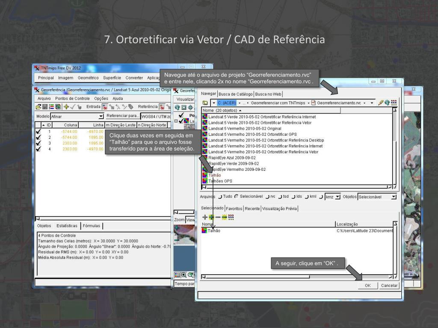Uncheck control point 3 checkbox
The image size is (438, 328).
[38, 143]
